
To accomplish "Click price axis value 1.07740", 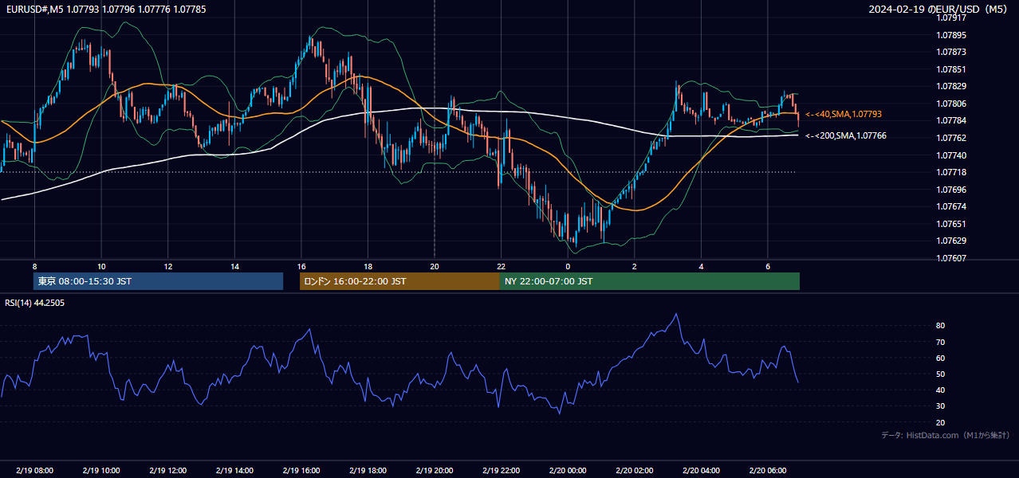I will (950, 155).
